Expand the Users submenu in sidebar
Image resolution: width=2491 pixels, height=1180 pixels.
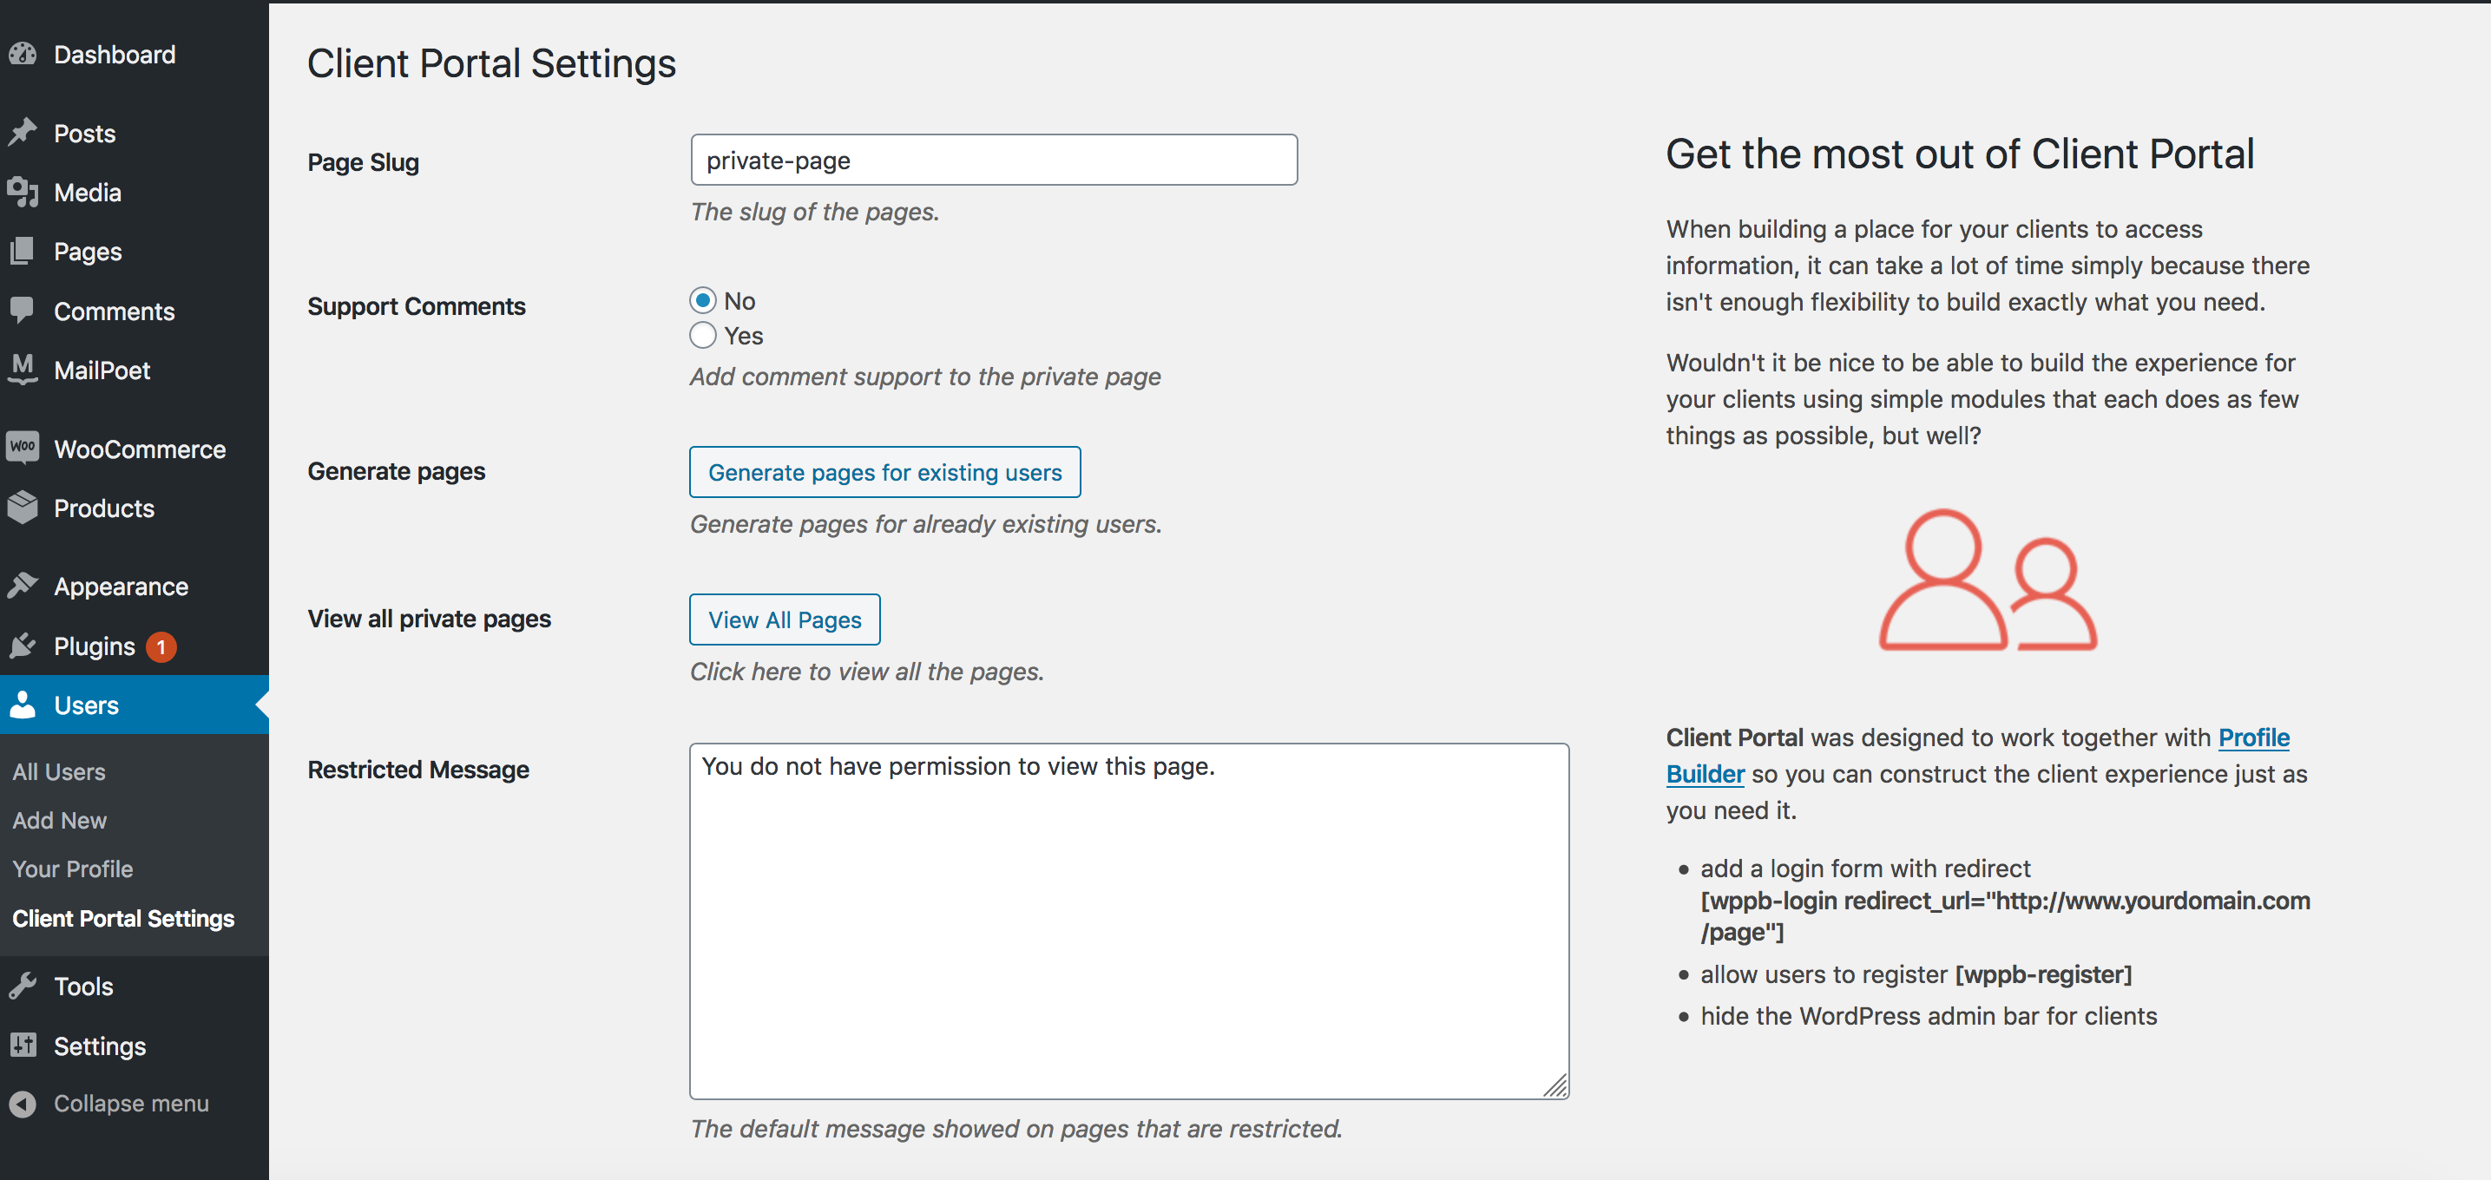pyautogui.click(x=88, y=704)
